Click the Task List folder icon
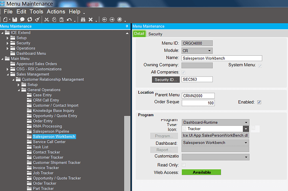This screenshot has height=191, width=288. [x=29, y=147]
